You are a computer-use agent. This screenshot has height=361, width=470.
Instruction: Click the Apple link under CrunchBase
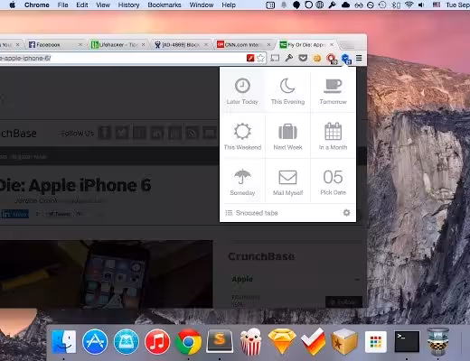coord(242,279)
